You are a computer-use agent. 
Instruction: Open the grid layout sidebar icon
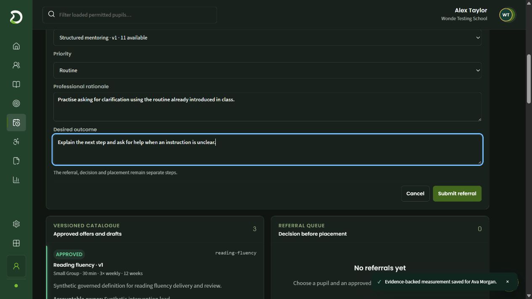(16, 243)
